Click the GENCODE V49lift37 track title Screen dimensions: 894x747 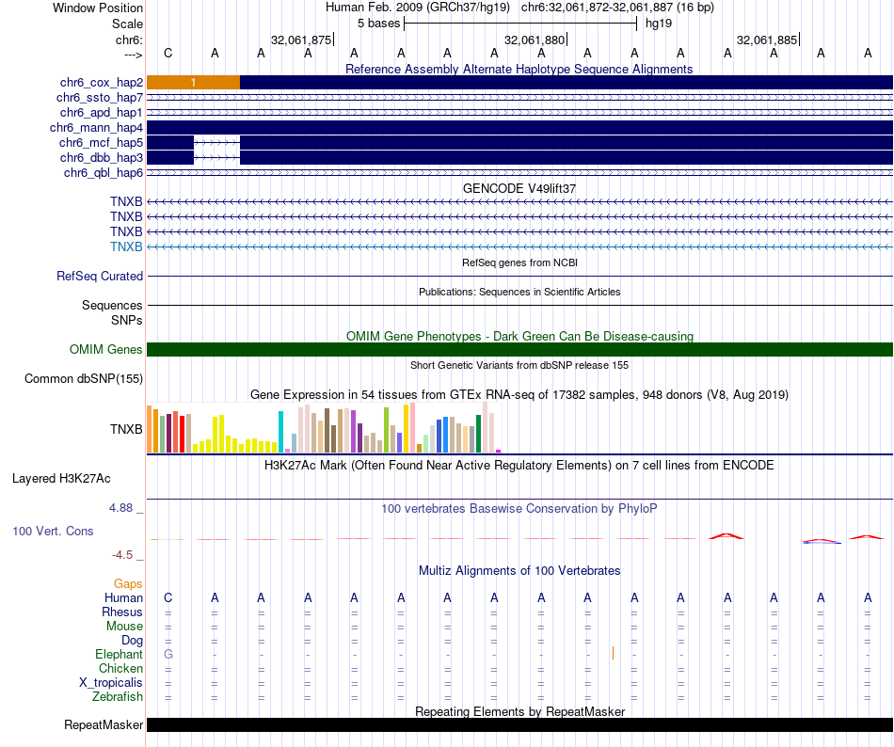[x=519, y=188]
